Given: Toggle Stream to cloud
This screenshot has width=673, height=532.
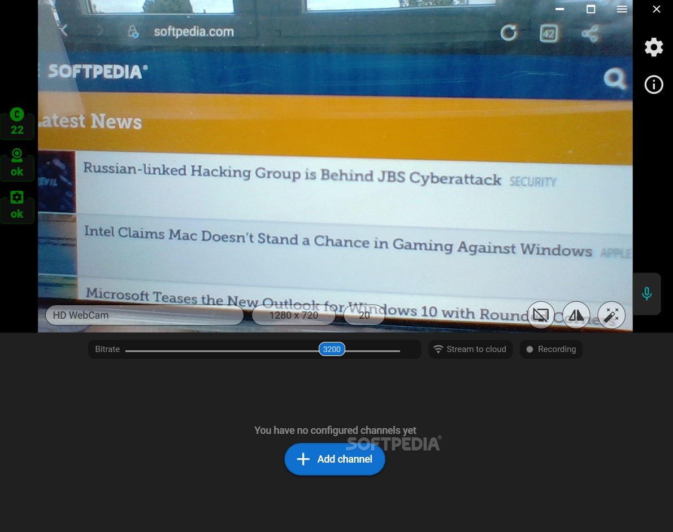Looking at the screenshot, I should click(x=470, y=349).
